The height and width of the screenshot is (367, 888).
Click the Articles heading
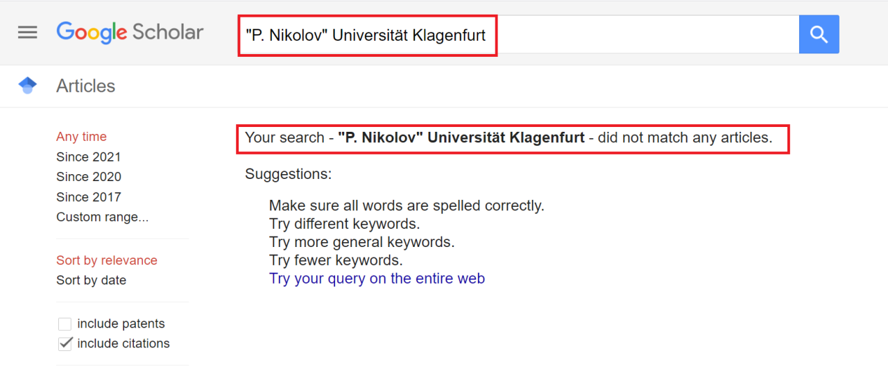[x=85, y=86]
